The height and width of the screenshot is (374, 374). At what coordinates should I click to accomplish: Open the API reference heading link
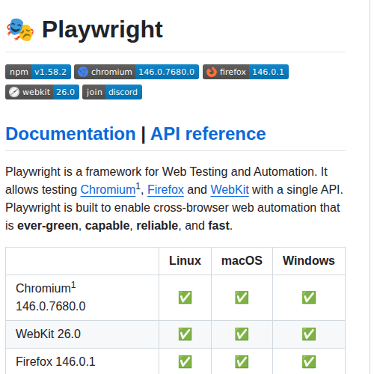208,134
